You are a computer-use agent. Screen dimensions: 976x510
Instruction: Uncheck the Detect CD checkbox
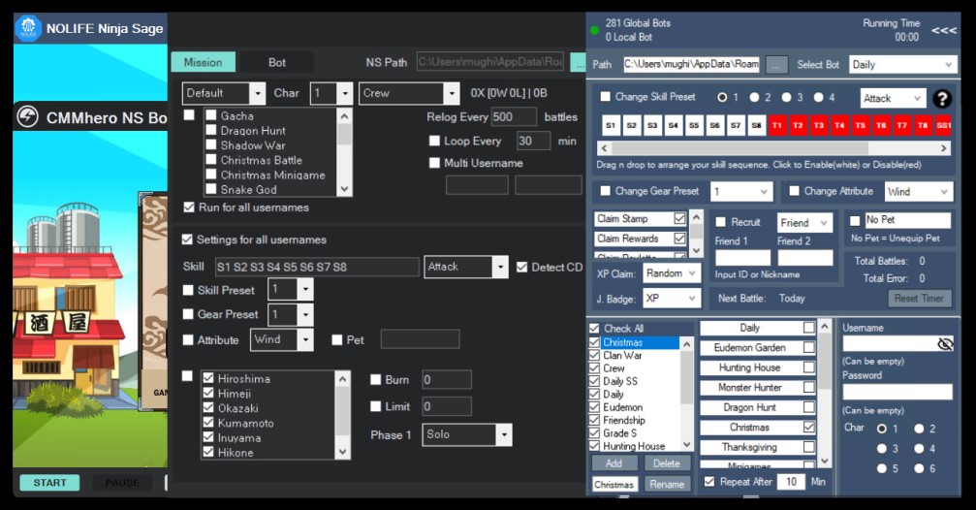tap(521, 268)
